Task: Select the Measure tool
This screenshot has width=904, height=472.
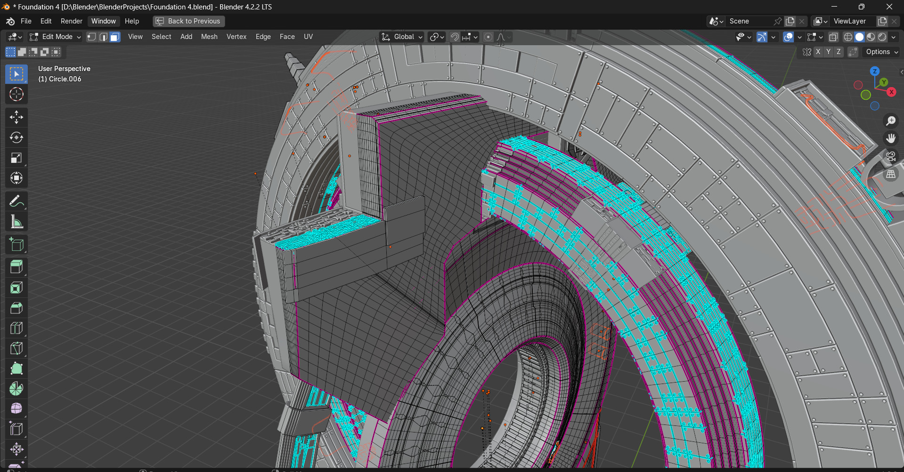Action: pos(16,222)
